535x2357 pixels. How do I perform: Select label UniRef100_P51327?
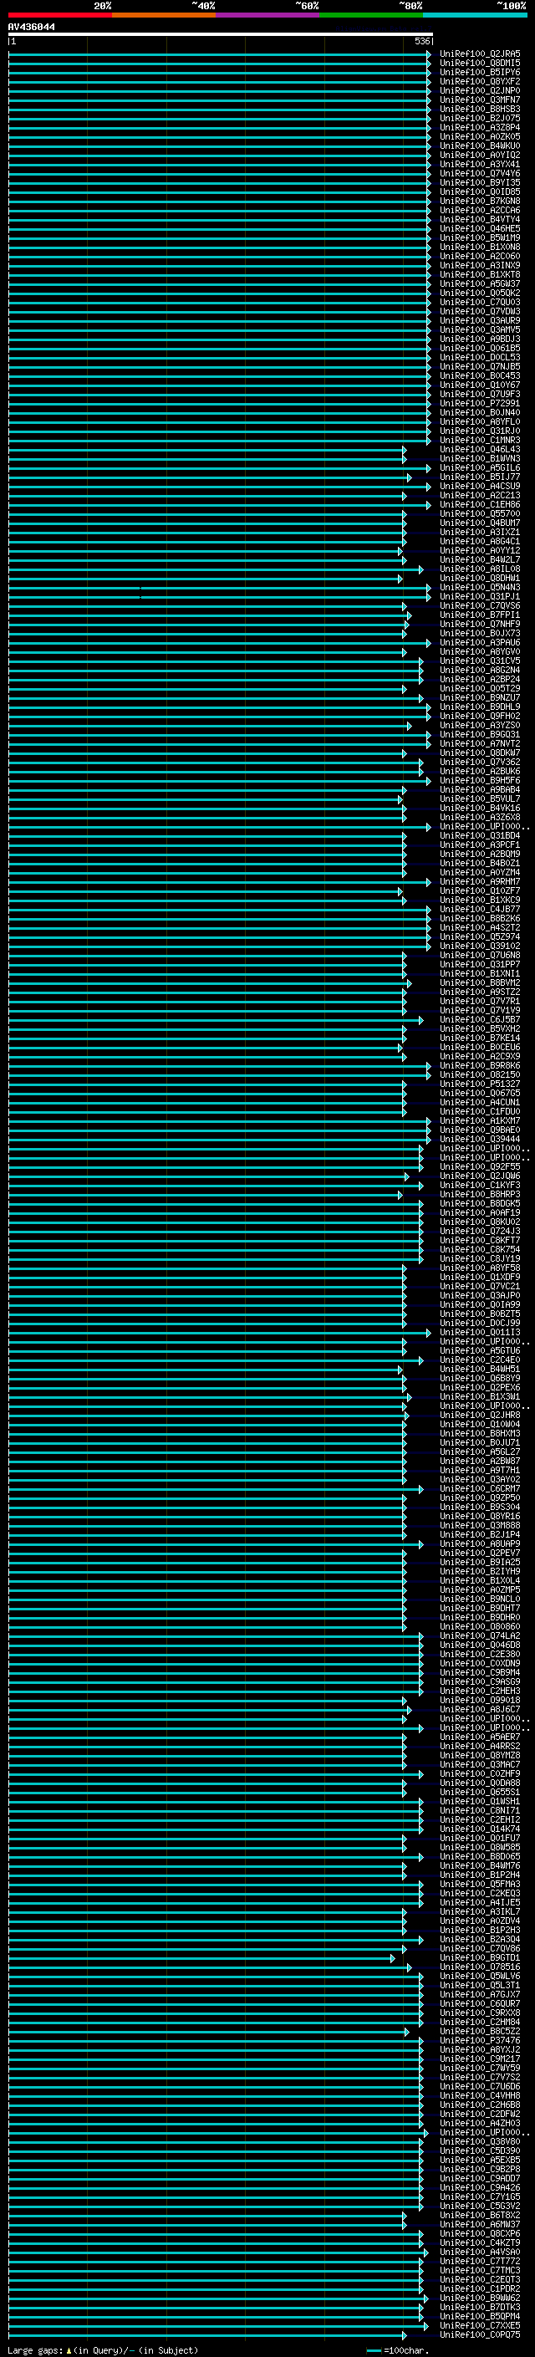click(480, 1084)
